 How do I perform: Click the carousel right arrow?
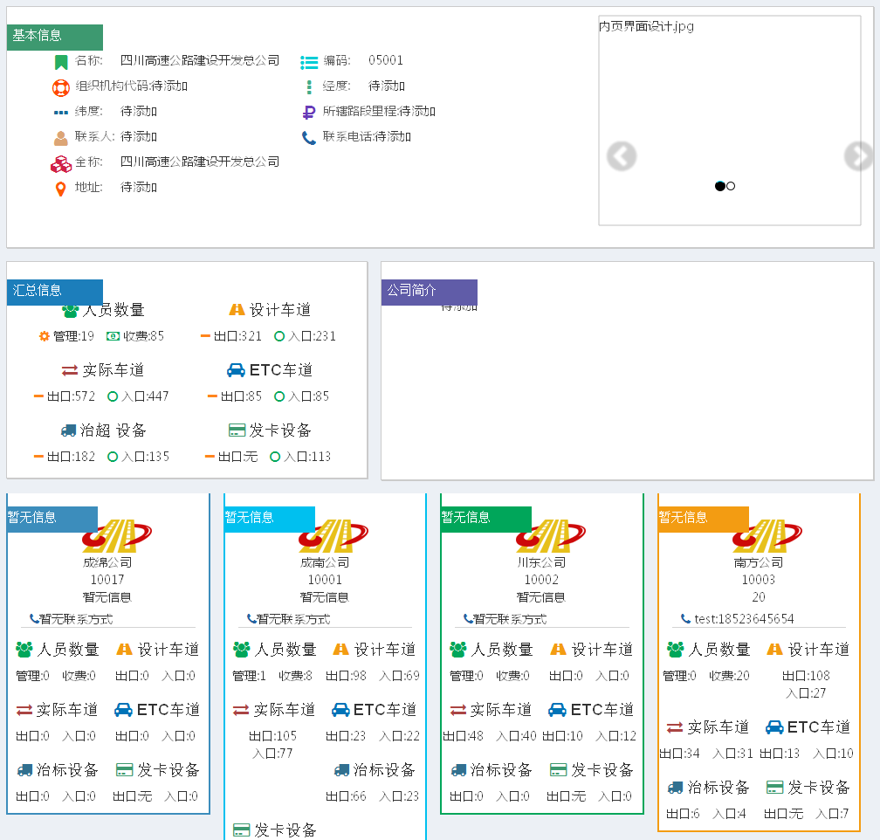[x=858, y=155]
